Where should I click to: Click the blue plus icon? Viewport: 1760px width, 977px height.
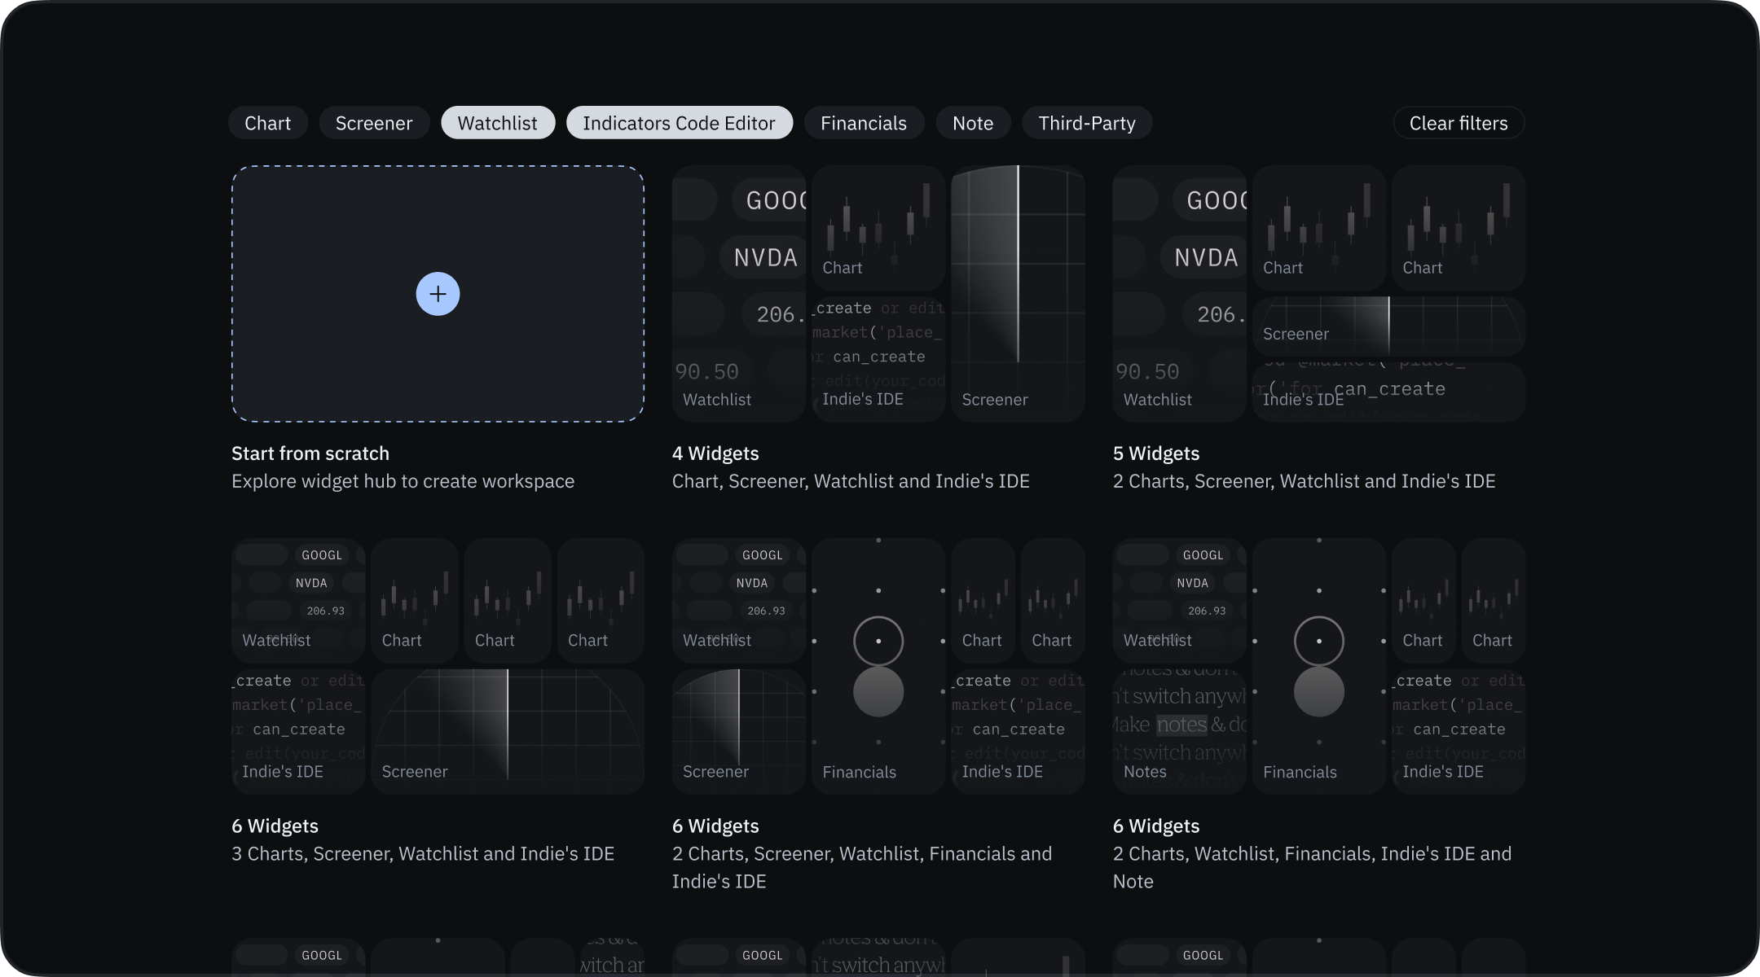tap(438, 294)
